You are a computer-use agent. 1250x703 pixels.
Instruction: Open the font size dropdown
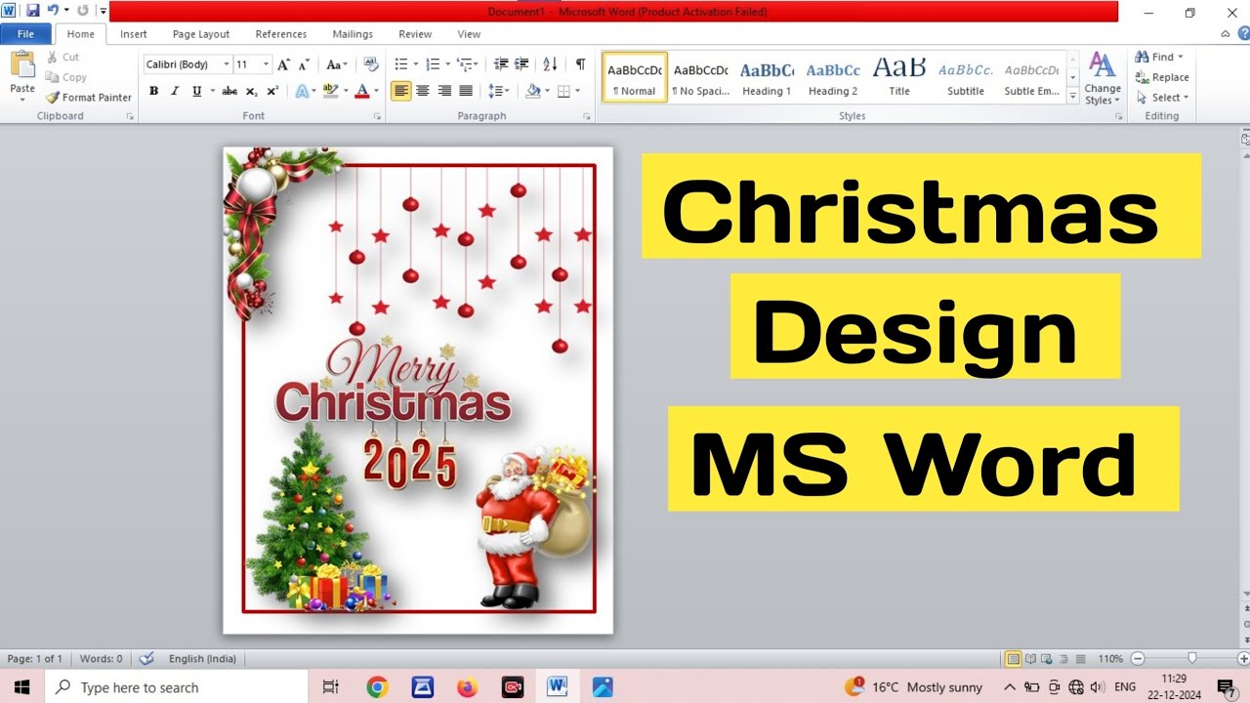pos(266,64)
